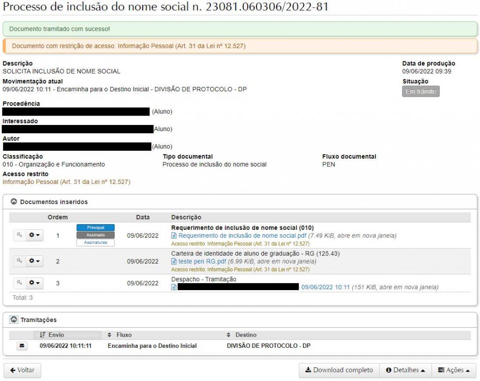The width and height of the screenshot is (480, 381).
Task: Collapse the Tramitações panel
Action: (14, 320)
